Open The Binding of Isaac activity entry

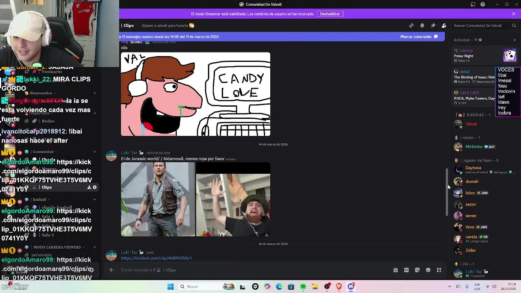pos(474,77)
